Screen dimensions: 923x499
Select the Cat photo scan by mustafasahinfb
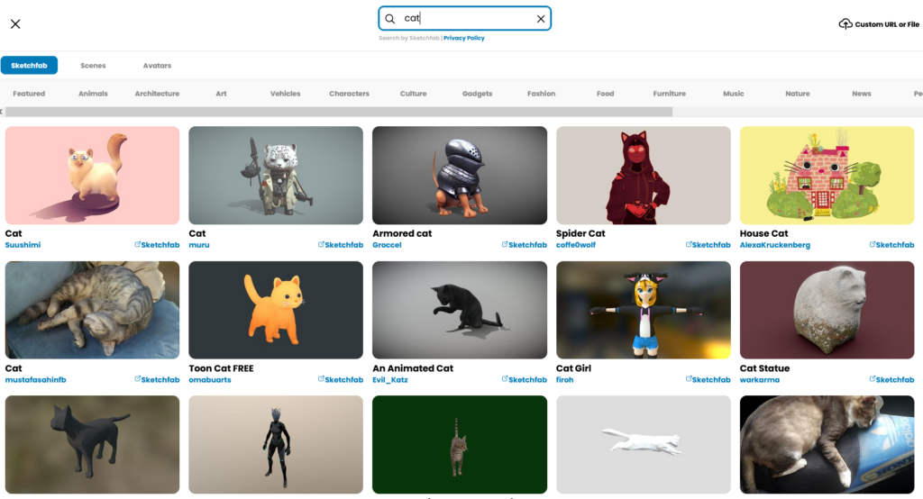click(x=93, y=310)
